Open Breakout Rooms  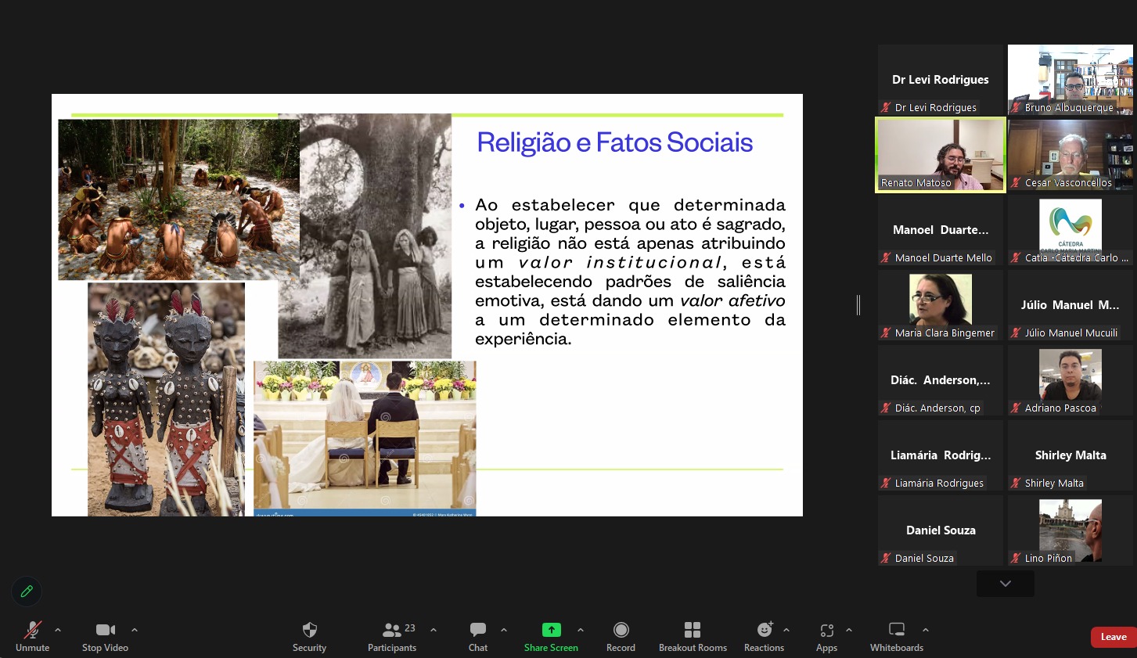click(693, 636)
